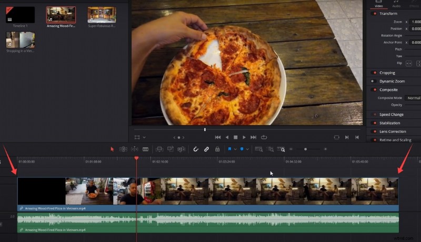Click the Insert Clip icon

click(159, 149)
